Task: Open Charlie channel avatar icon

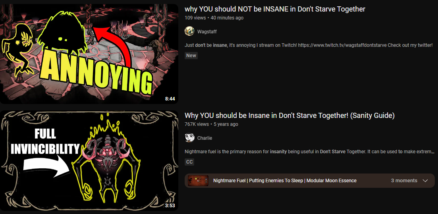Action: 189,138
